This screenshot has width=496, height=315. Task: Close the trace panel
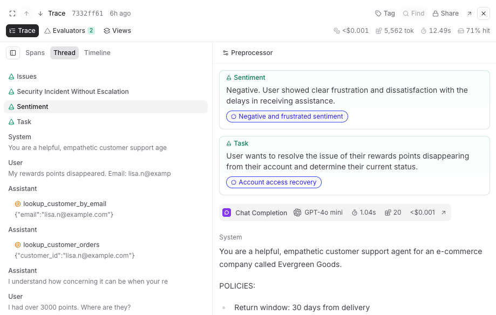coord(484,13)
